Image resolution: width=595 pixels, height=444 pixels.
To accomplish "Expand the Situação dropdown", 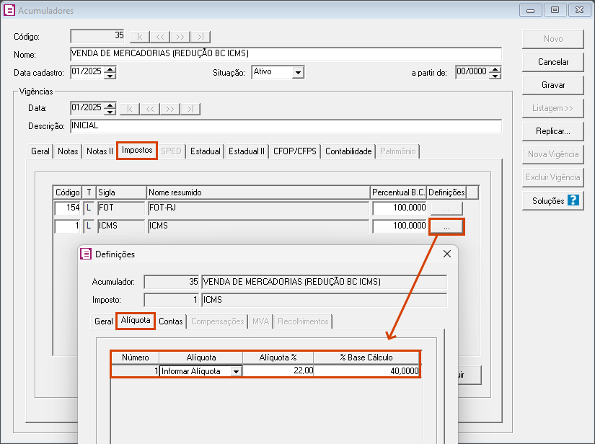I will (x=298, y=72).
